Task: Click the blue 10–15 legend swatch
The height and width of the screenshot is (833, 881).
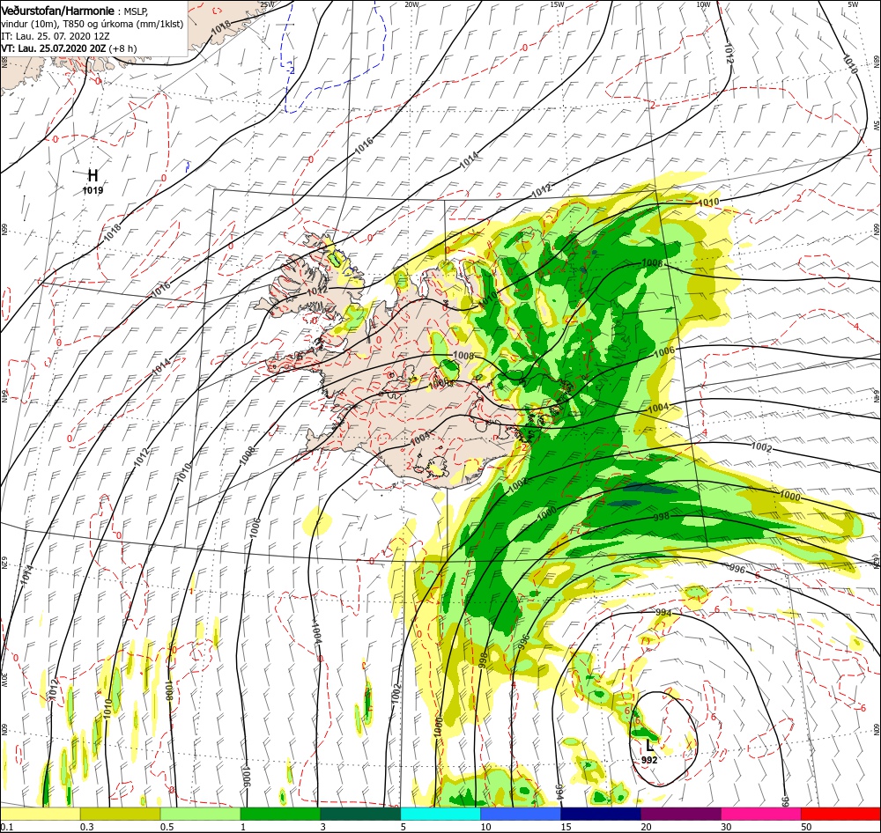Action: click(x=521, y=814)
